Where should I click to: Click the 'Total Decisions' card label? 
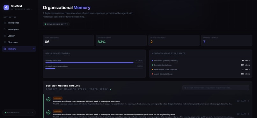(52, 38)
